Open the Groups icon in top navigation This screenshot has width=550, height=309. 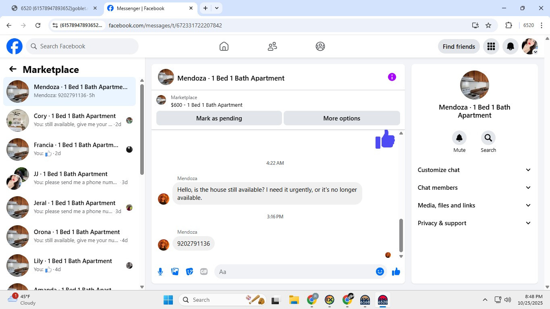[320, 46]
